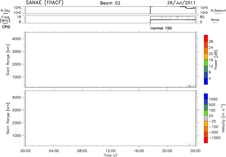Image resolution: width=226 pixels, height=157 pixels.
Task: Click the vertical CPID start marker line
Action: pyautogui.click(x=150, y=27)
